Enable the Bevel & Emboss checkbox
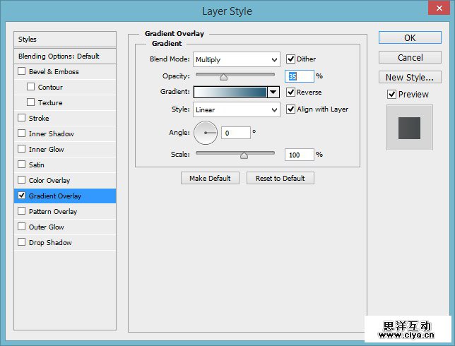The image size is (455, 346). [22, 72]
